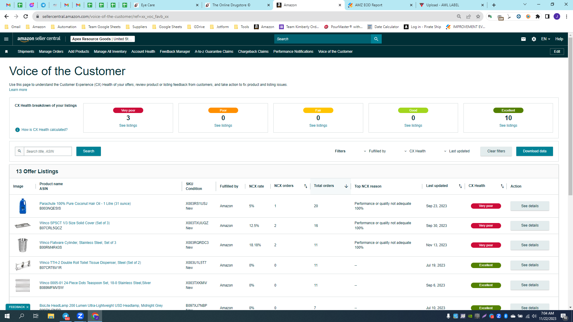
Task: Open Manage All Inventory
Action: pyautogui.click(x=110, y=52)
